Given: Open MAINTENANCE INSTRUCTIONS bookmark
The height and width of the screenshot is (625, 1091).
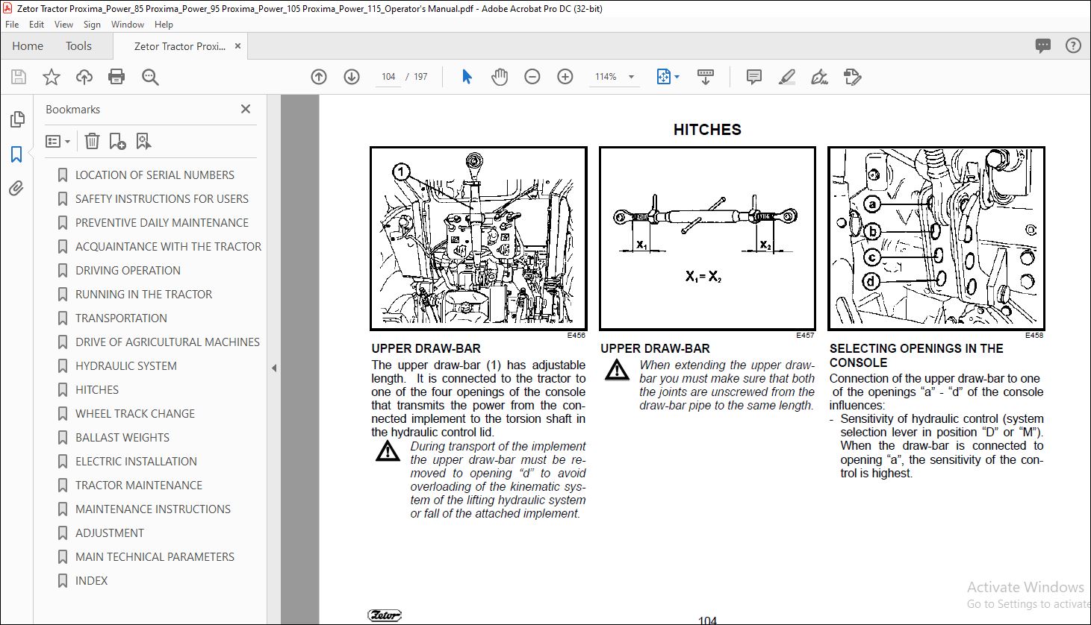Looking at the screenshot, I should [x=153, y=509].
